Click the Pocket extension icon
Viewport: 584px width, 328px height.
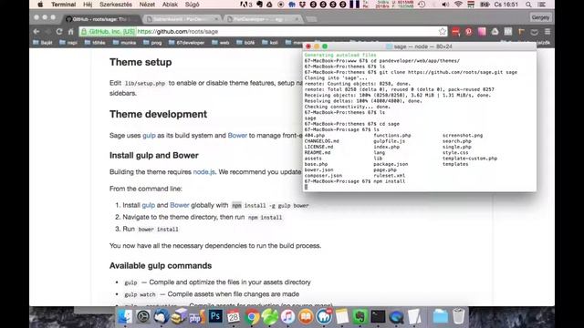click(535, 32)
